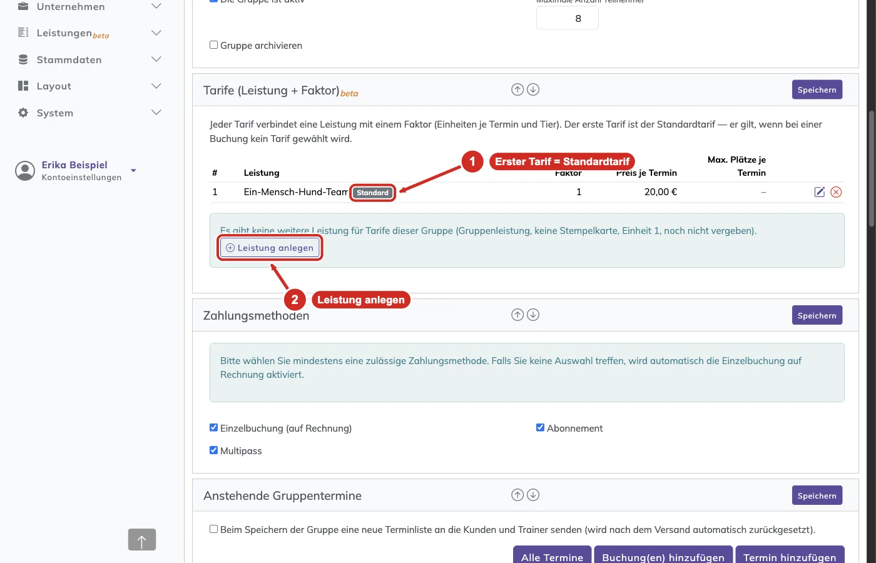Click Erika Beispiel's user avatar icon
Image resolution: width=876 pixels, height=563 pixels.
[25, 171]
